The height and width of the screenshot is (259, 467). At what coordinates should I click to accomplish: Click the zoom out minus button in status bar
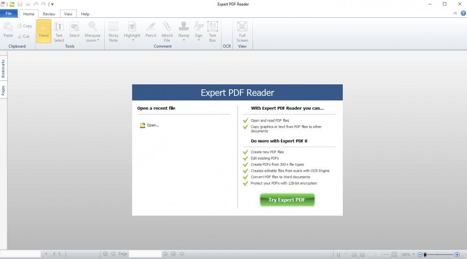420,255
